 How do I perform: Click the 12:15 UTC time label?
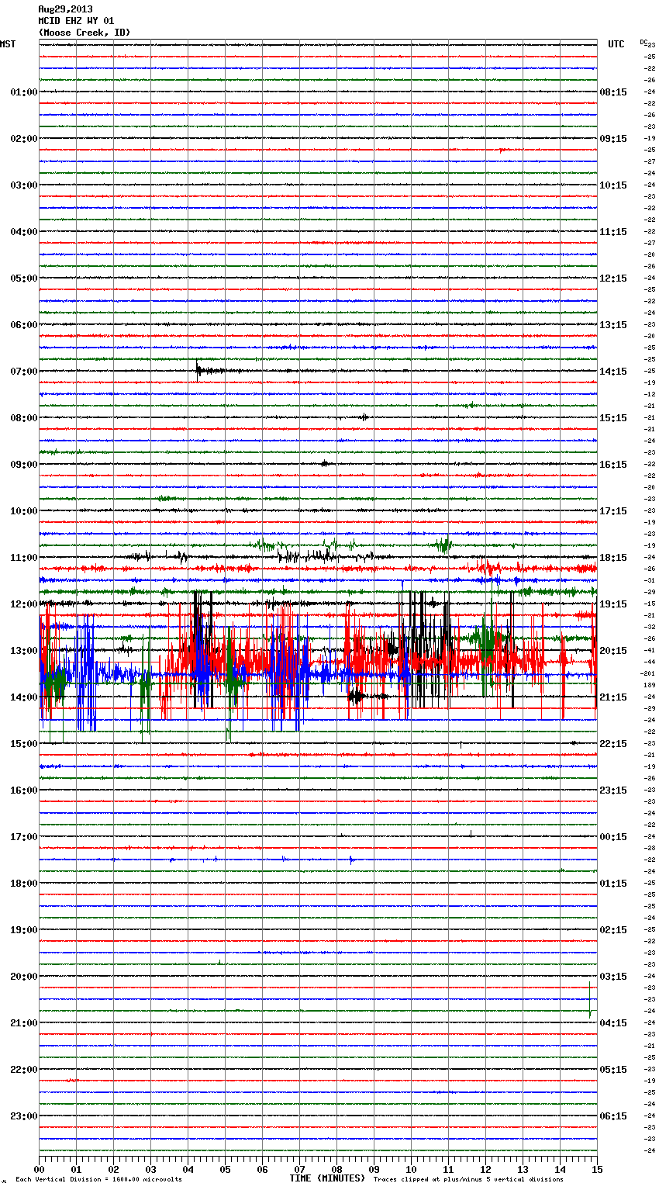(x=613, y=278)
